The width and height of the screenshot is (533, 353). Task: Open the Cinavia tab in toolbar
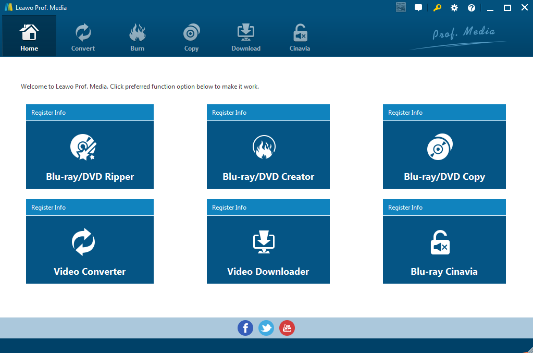(x=300, y=38)
